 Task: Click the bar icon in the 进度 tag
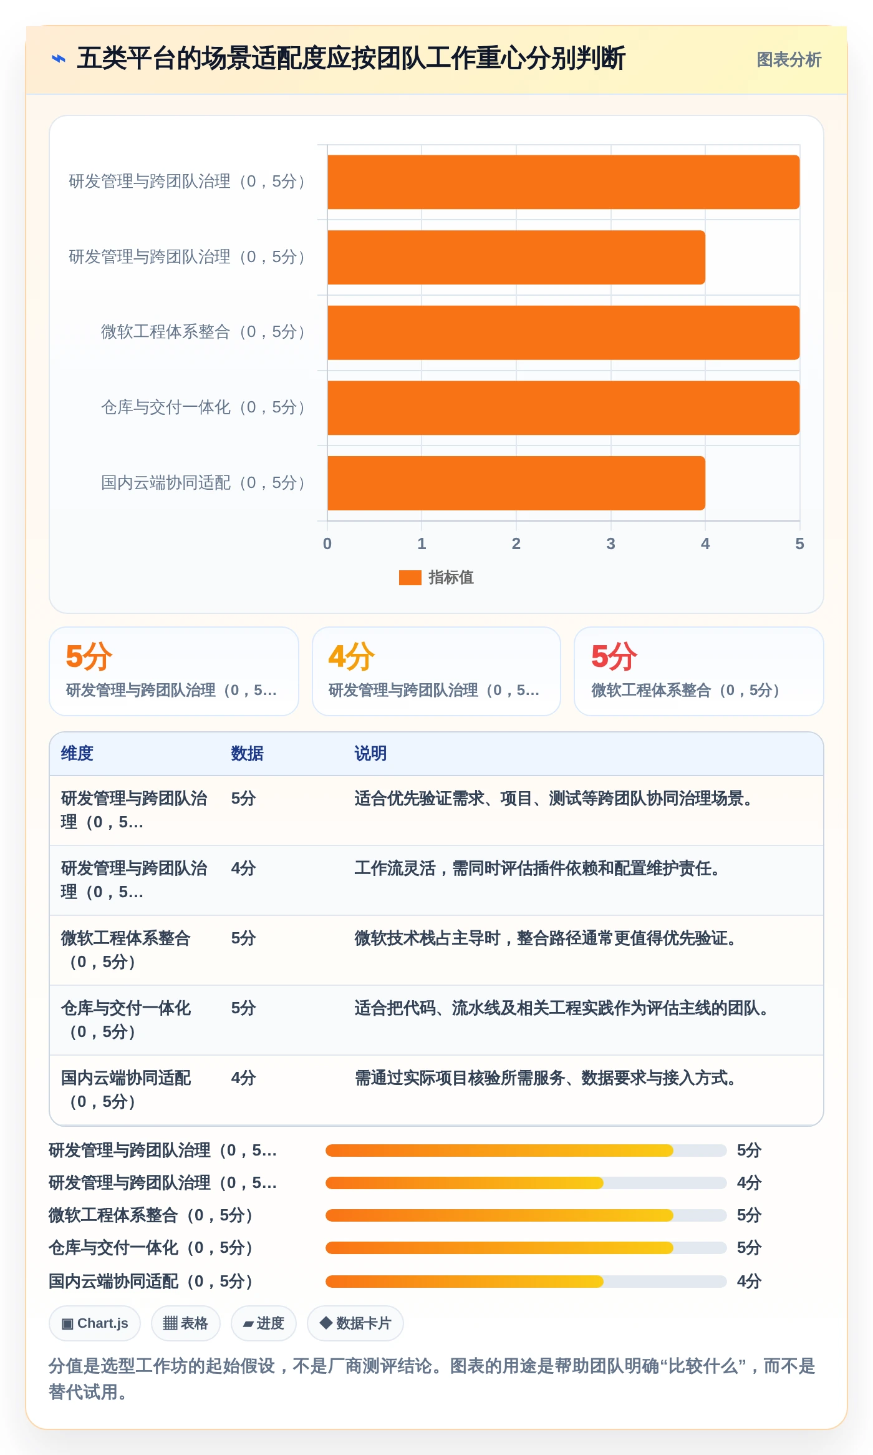click(248, 1324)
